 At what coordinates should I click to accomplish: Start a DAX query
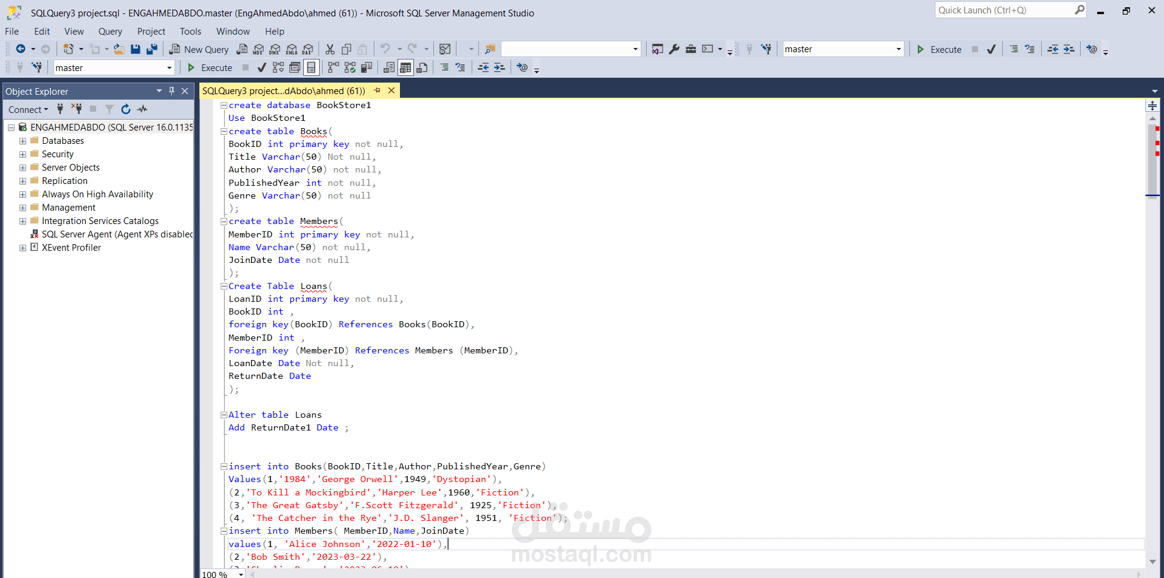coord(308,49)
